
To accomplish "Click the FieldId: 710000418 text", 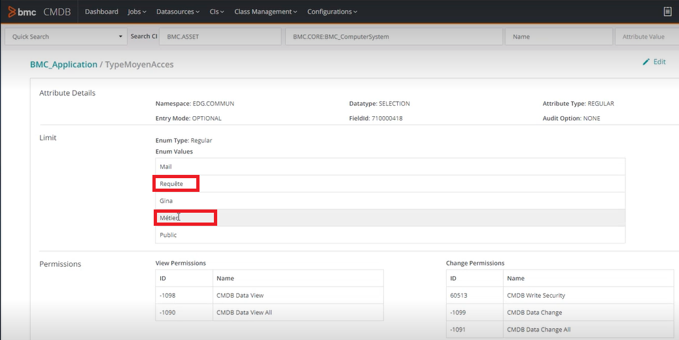I will (376, 118).
